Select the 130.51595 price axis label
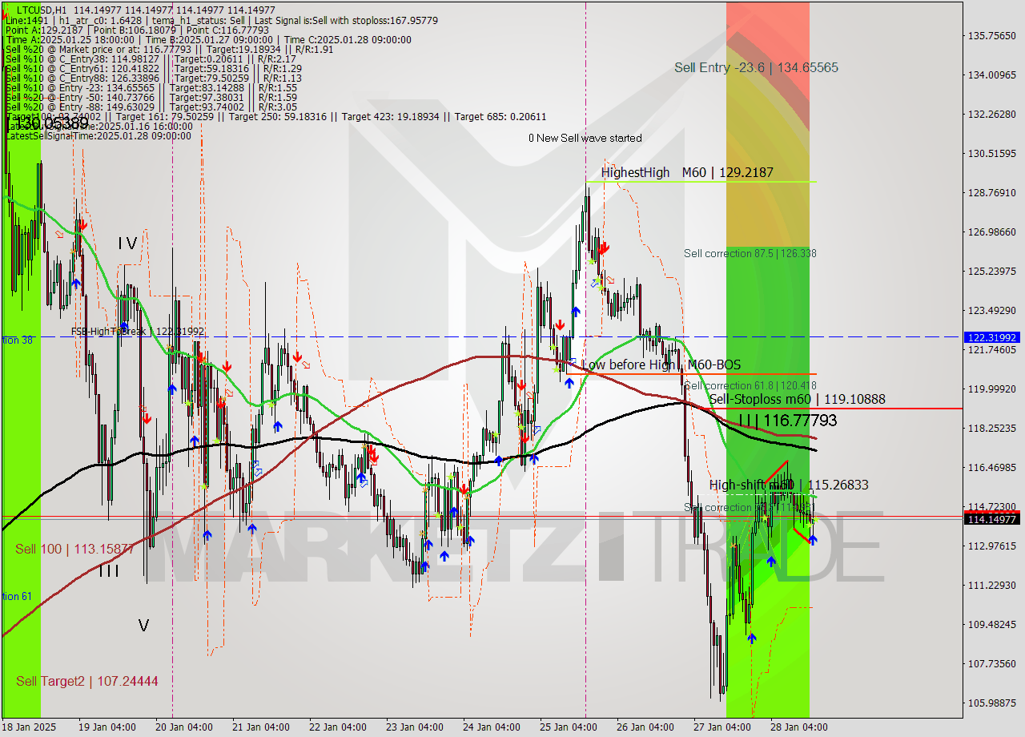This screenshot has height=737, width=1025. tap(992, 153)
